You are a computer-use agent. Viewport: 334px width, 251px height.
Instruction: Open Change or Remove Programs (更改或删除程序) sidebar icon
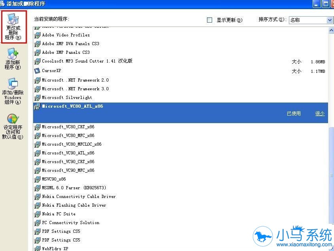[x=14, y=27]
